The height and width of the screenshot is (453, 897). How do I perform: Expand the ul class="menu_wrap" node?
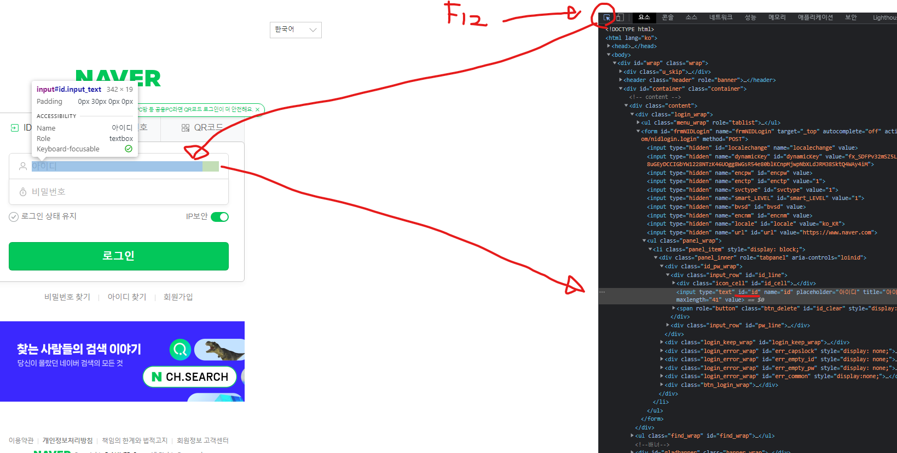pos(638,122)
